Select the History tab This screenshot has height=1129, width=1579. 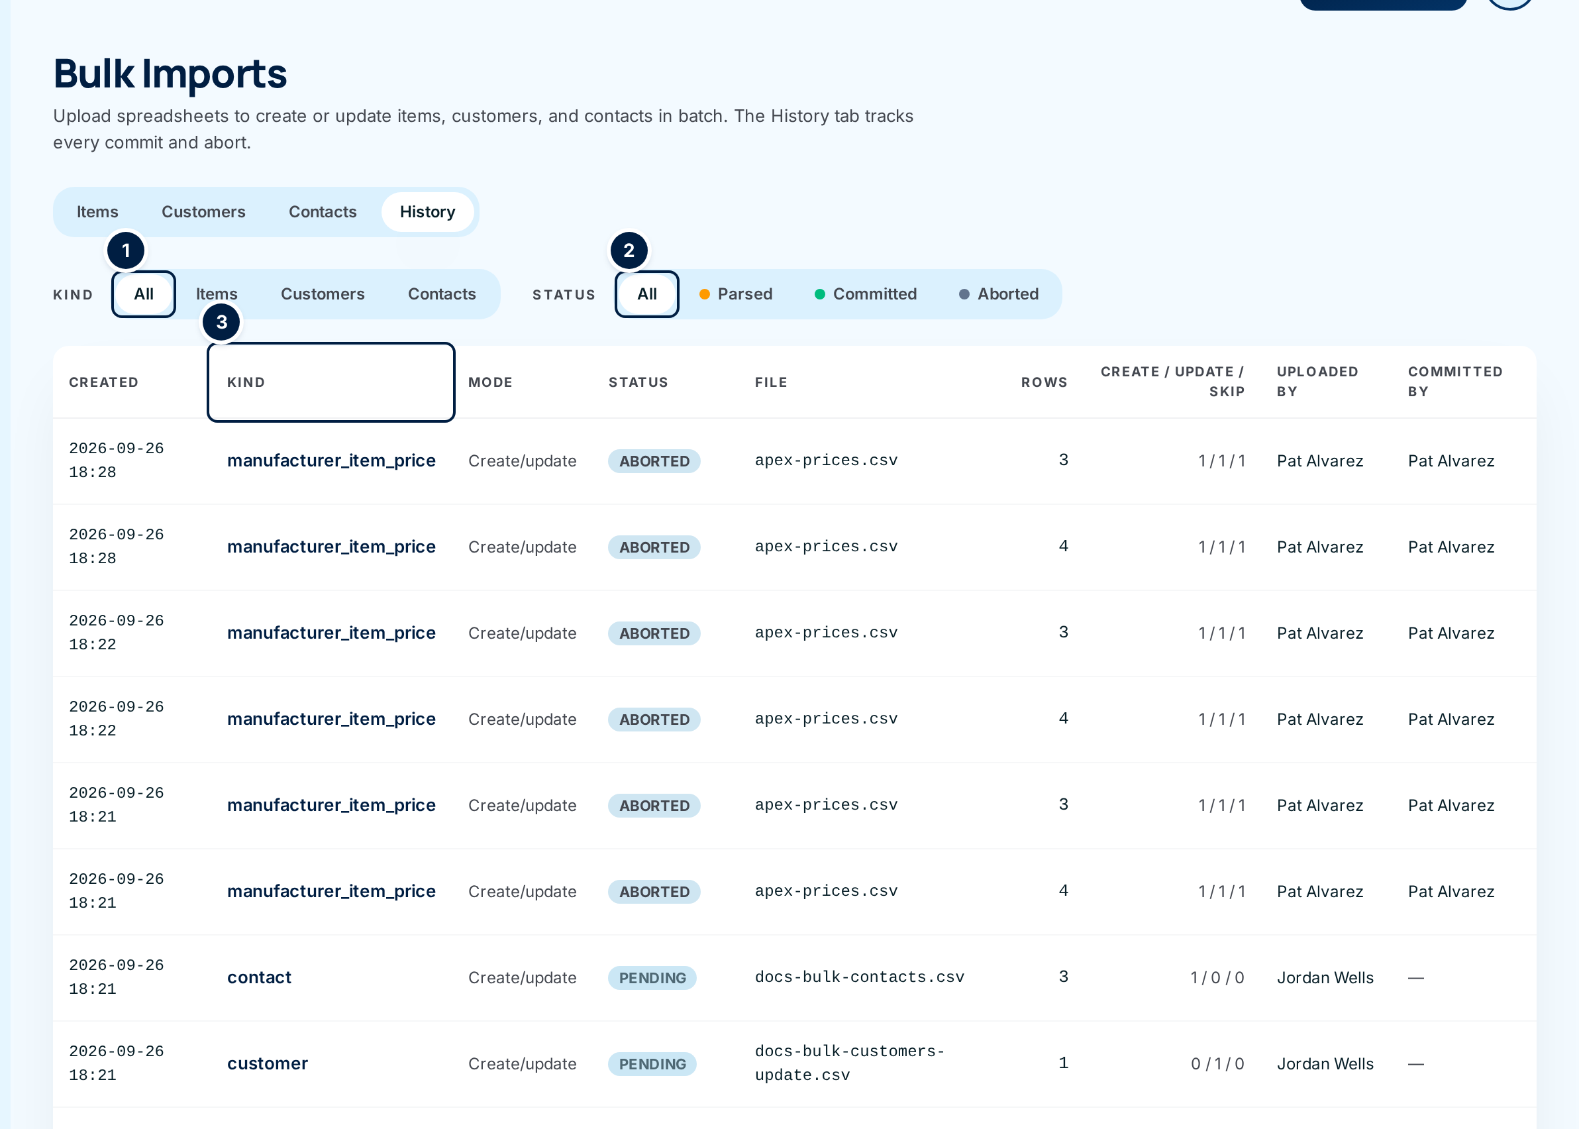point(427,212)
